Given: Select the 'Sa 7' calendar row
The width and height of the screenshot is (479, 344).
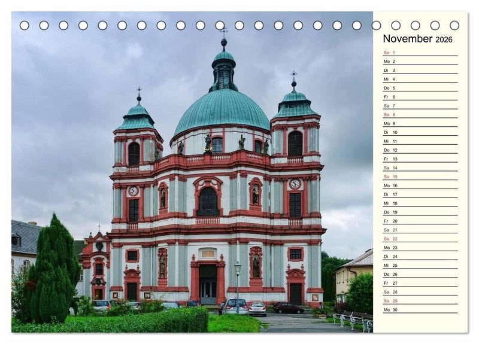Looking at the screenshot, I should tap(420, 106).
